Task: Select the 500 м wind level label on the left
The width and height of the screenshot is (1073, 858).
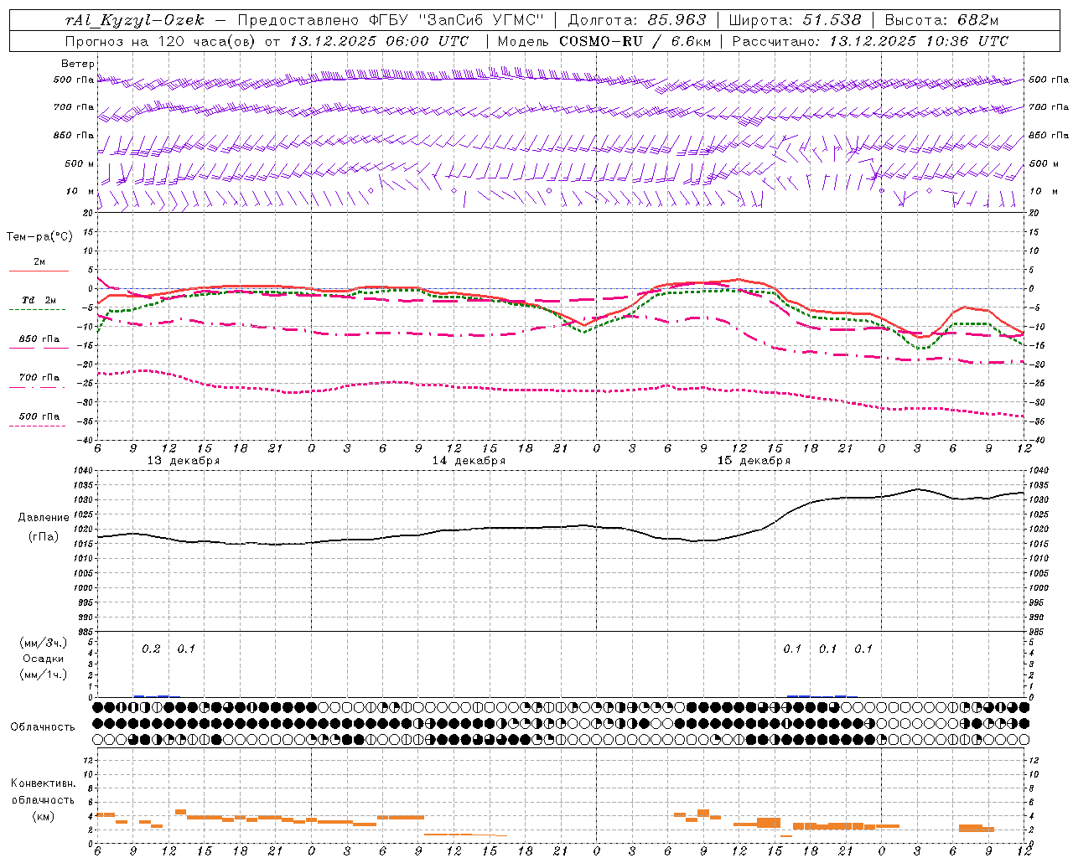Action: 79,163
